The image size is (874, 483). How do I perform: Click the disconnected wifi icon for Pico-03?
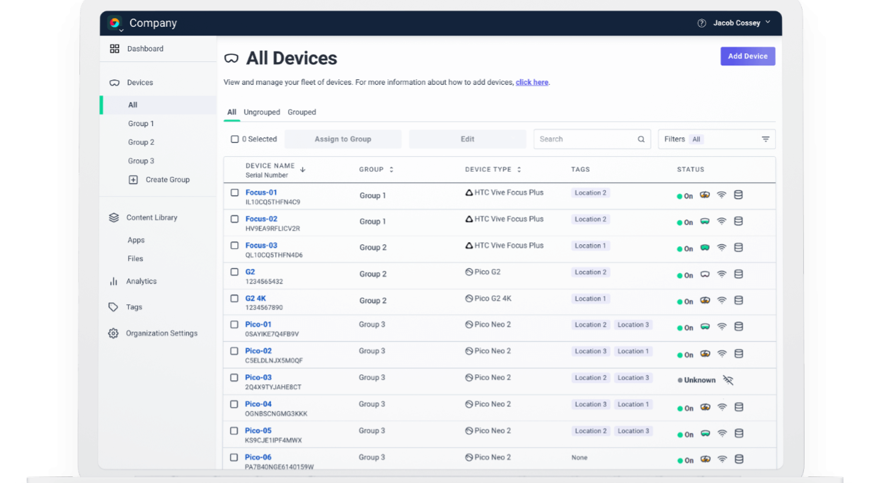coord(728,380)
